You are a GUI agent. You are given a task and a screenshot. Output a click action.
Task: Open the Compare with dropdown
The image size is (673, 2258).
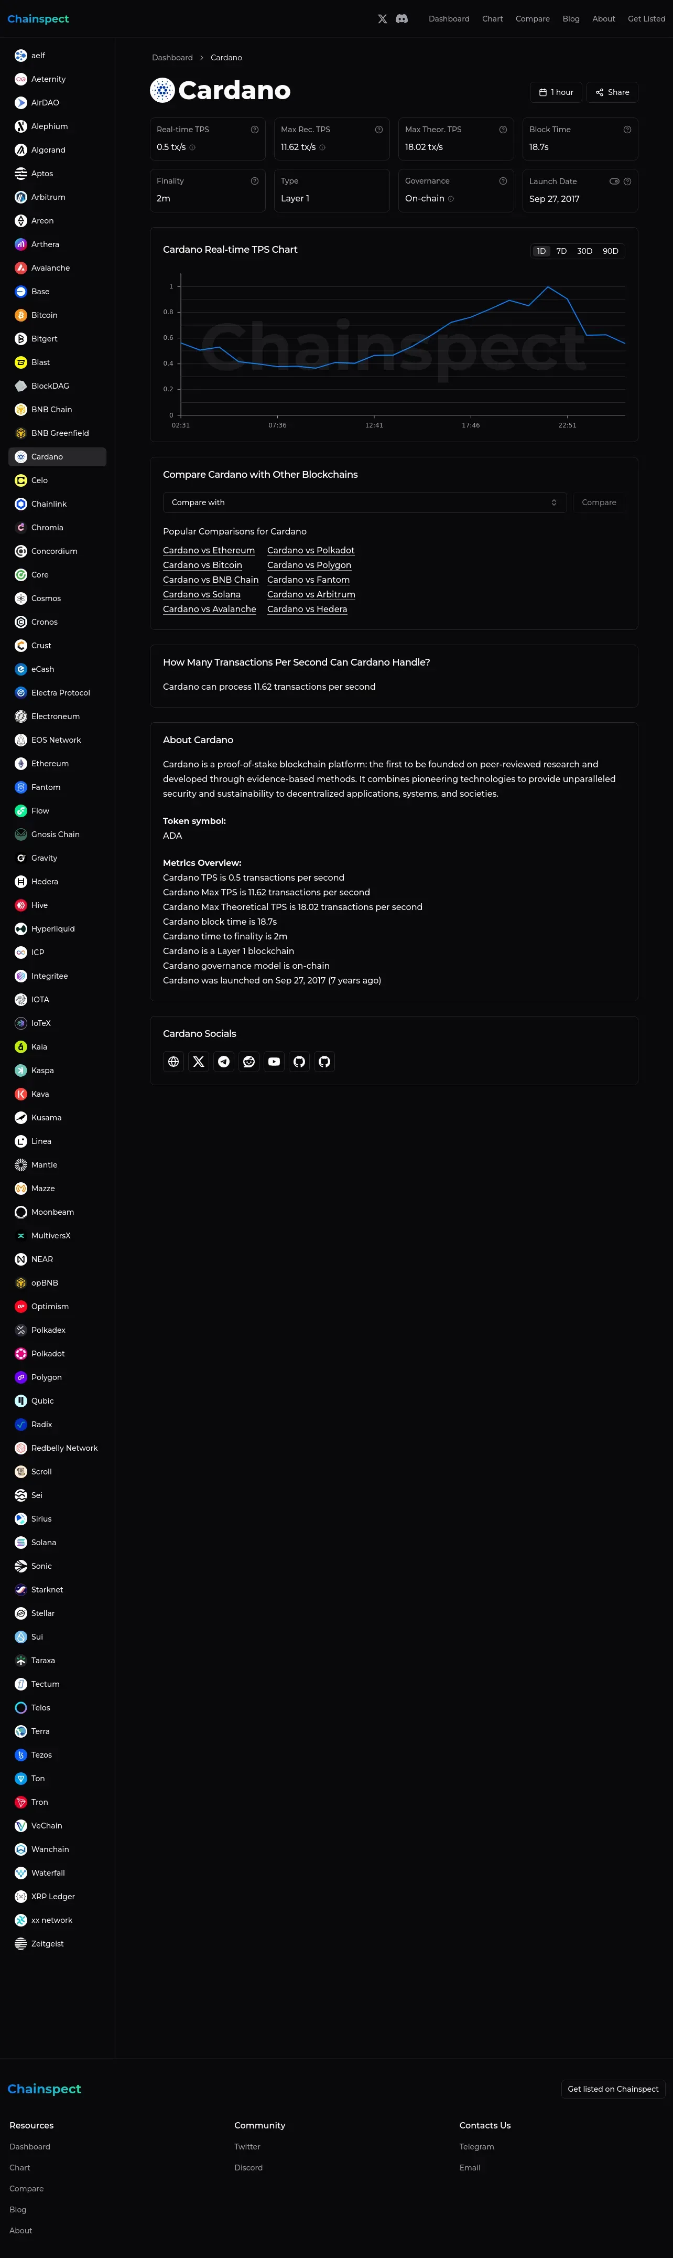click(x=365, y=502)
